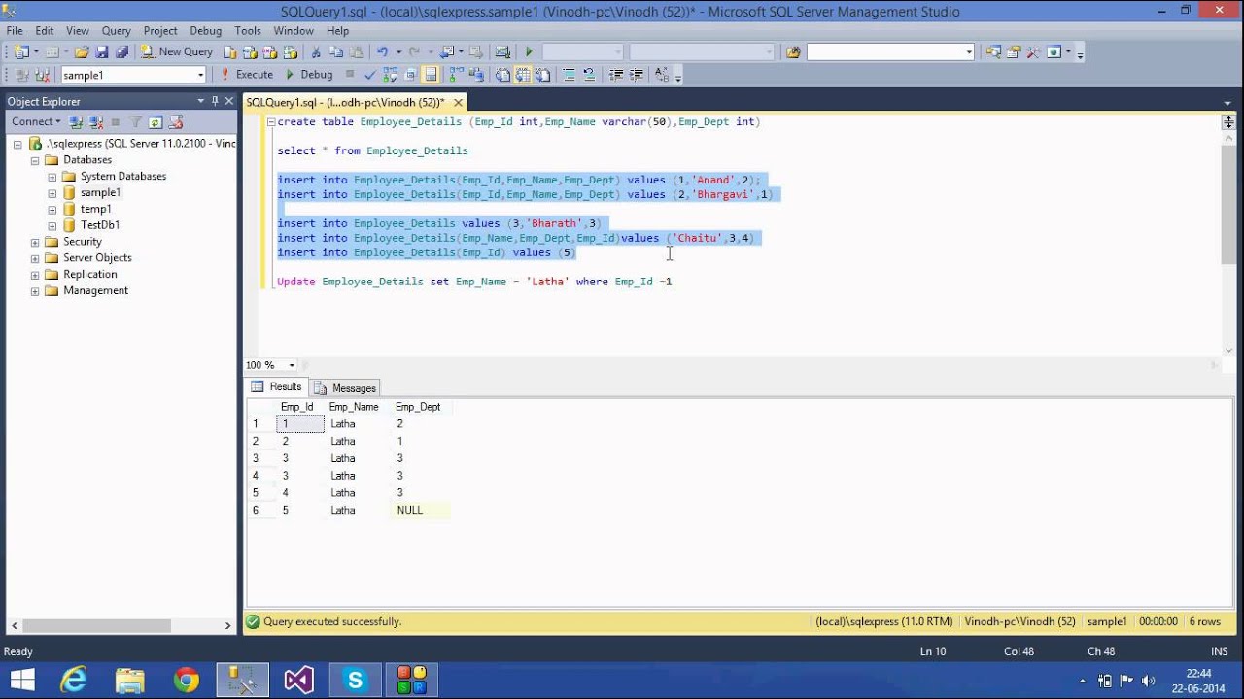Image resolution: width=1244 pixels, height=699 pixels.
Task: Click the Properties Window icon
Action: 1014,51
